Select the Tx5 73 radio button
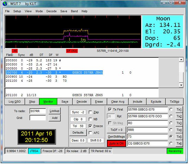Viewport: 189px width, 164px height. coord(171,137)
